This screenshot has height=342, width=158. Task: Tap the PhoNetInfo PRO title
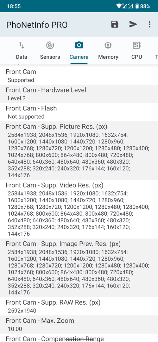click(37, 25)
